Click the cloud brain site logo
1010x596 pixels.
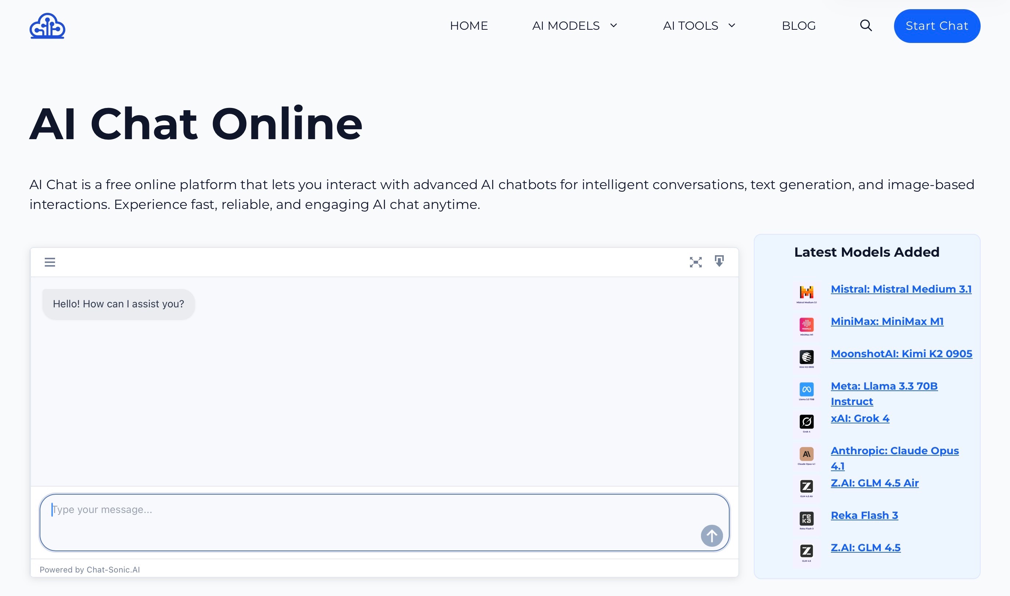coord(47,26)
